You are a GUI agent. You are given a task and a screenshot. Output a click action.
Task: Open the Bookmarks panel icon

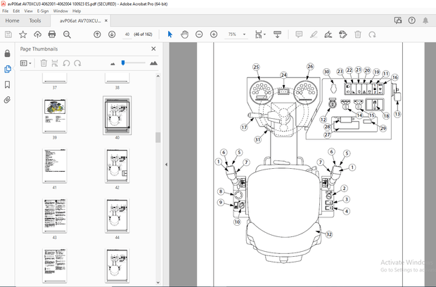tap(8, 84)
